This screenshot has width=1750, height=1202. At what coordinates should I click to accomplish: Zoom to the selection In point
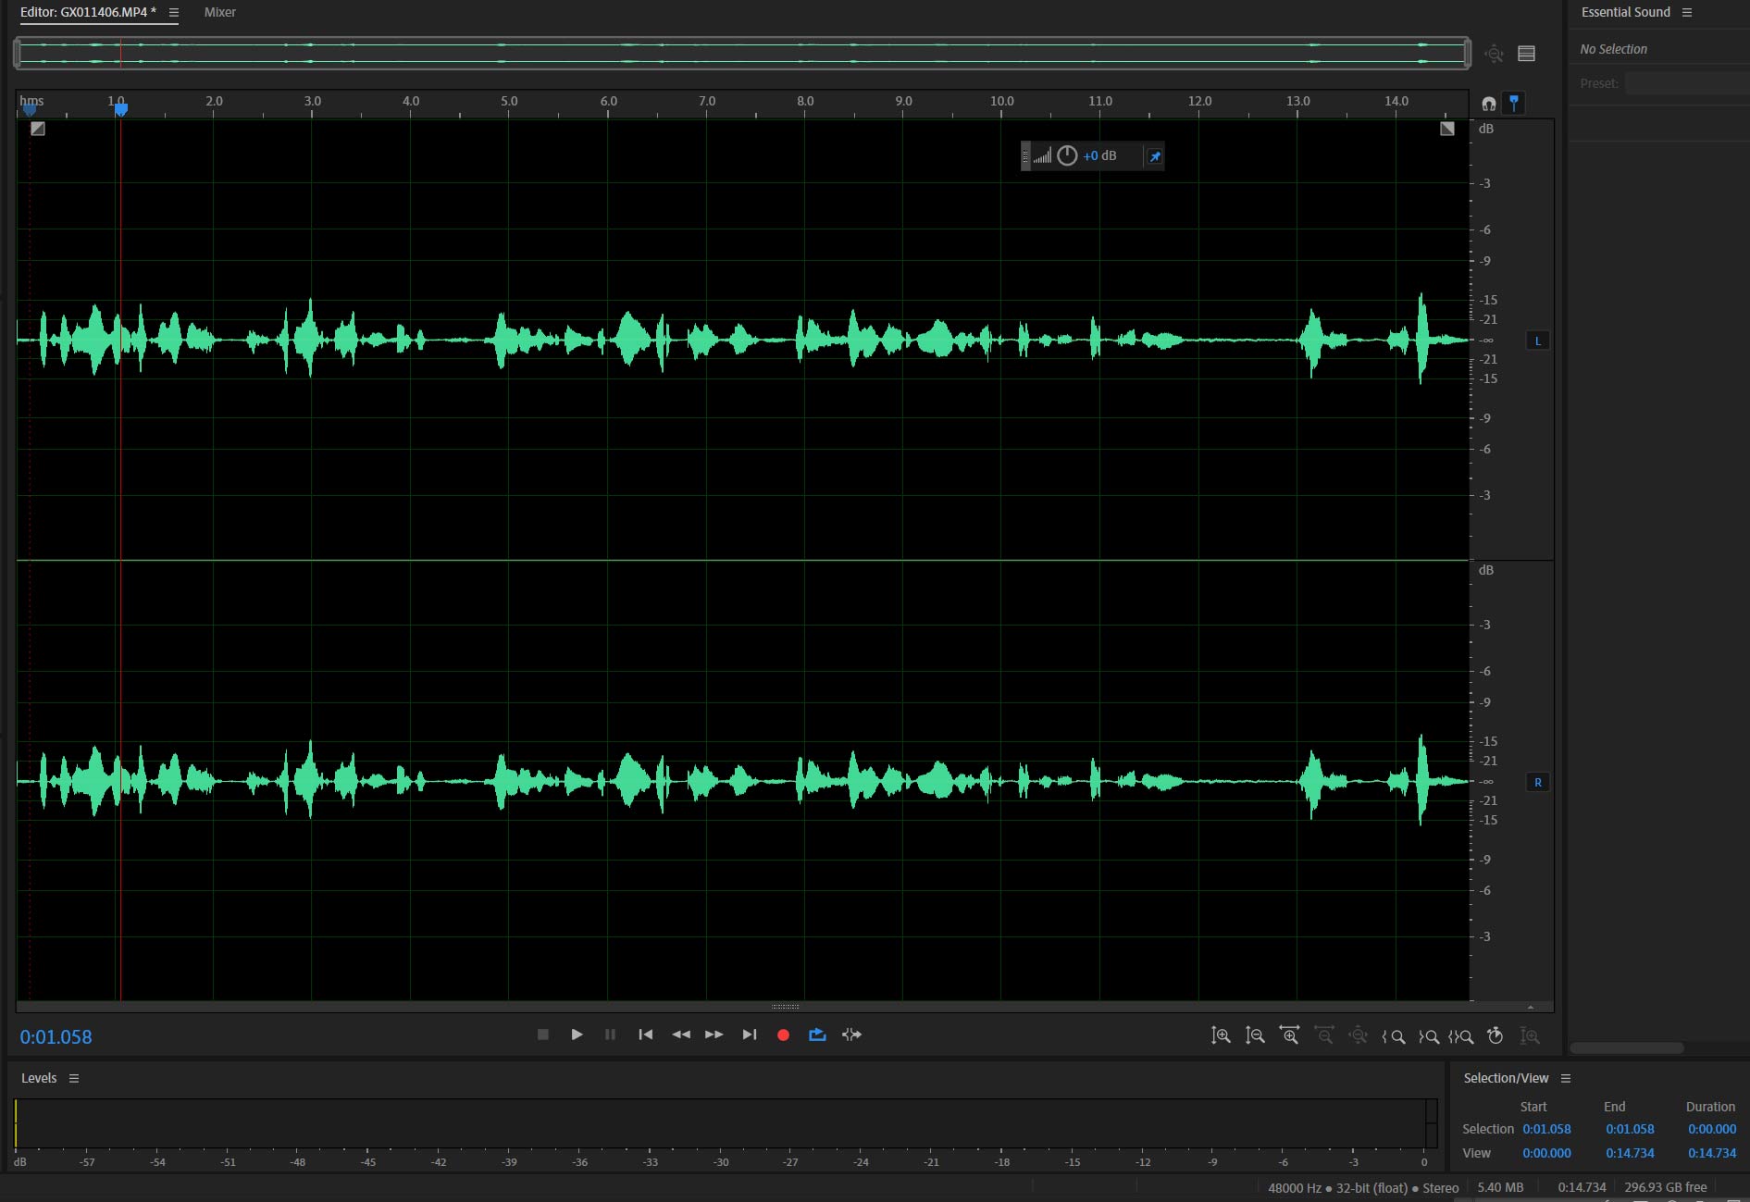coord(1395,1035)
